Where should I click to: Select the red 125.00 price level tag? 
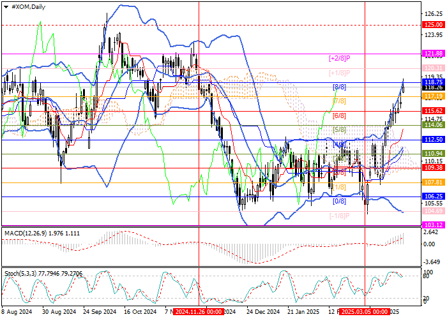pyautogui.click(x=434, y=24)
